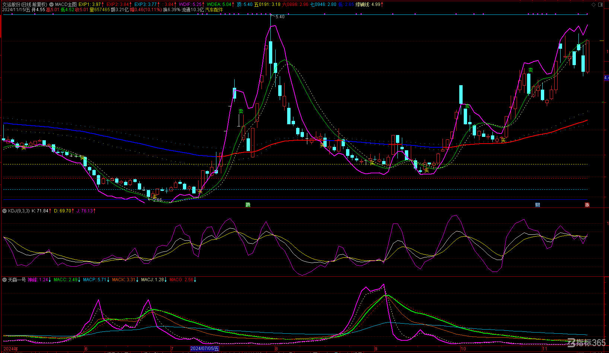Click the KDJ(9,3,3) indicator name
Viewport: 609px width, 353px height.
click(19, 211)
